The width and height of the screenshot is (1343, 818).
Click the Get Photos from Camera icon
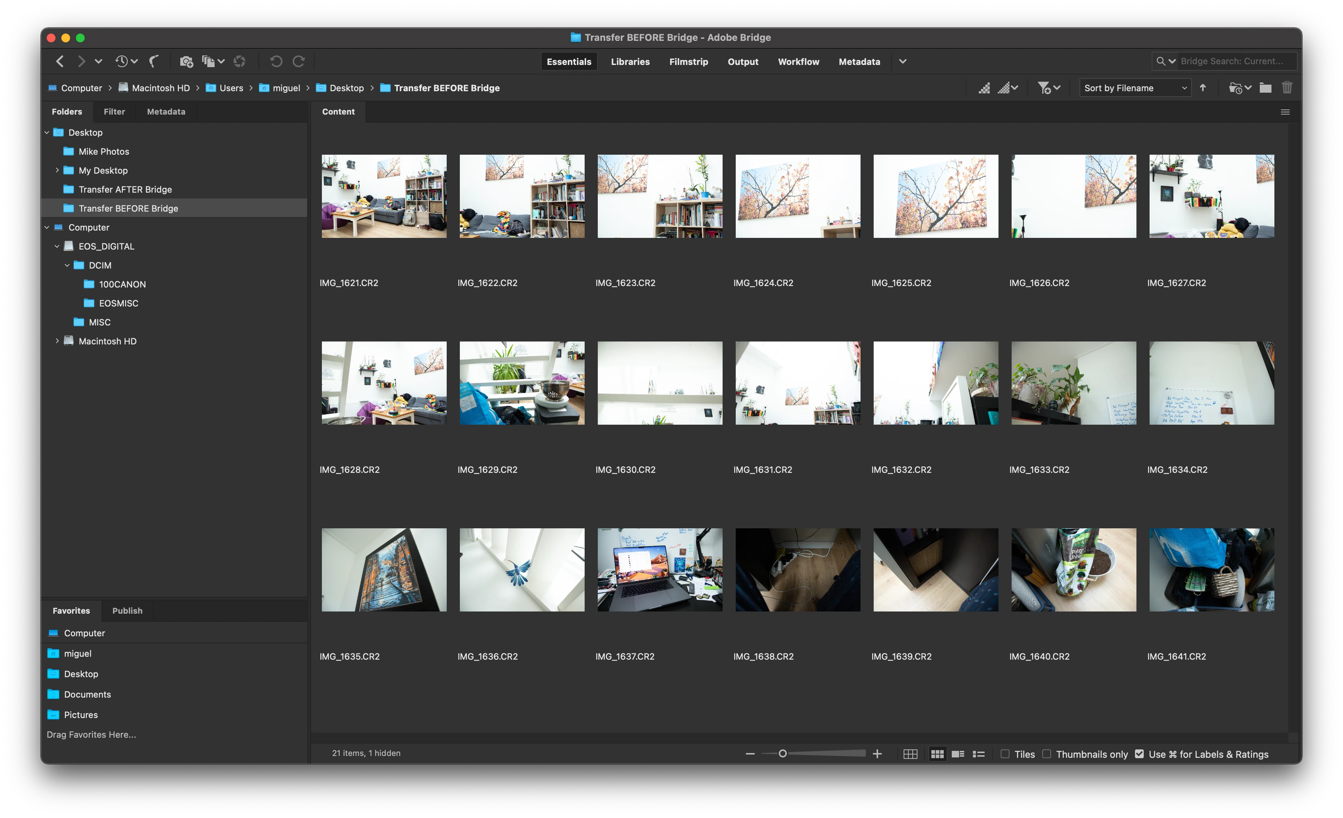(x=186, y=62)
